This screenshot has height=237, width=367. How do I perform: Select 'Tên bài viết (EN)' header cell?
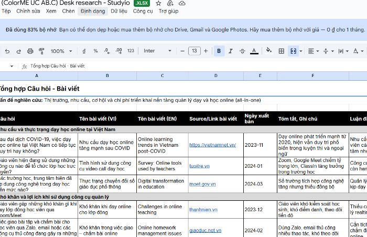tap(163, 118)
